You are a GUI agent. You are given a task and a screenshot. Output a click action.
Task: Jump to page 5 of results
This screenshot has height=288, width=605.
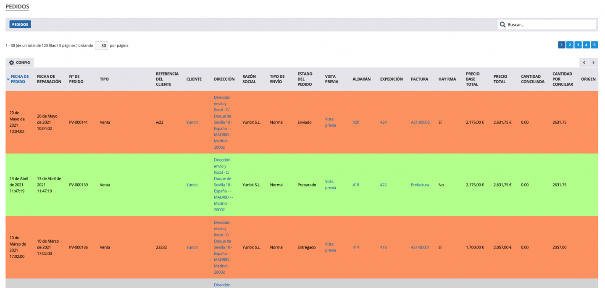click(x=594, y=45)
